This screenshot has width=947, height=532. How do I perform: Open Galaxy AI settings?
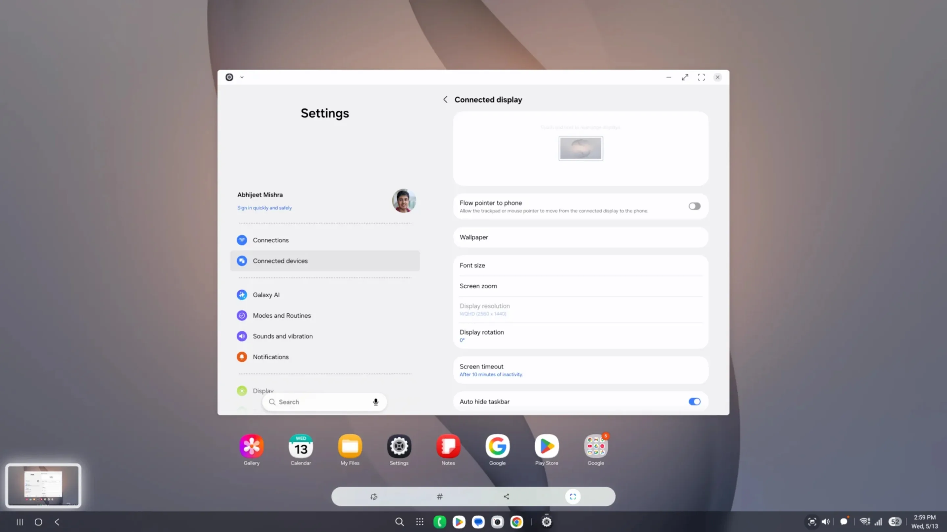pyautogui.click(x=325, y=295)
